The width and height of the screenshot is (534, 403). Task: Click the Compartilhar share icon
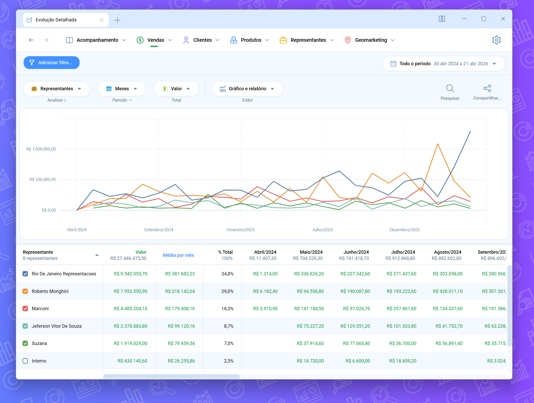pyautogui.click(x=487, y=88)
